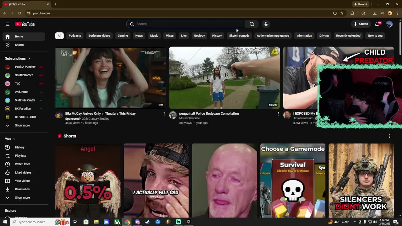Open 5-Minute Crafts subscription
402x226 pixels.
(x=24, y=100)
